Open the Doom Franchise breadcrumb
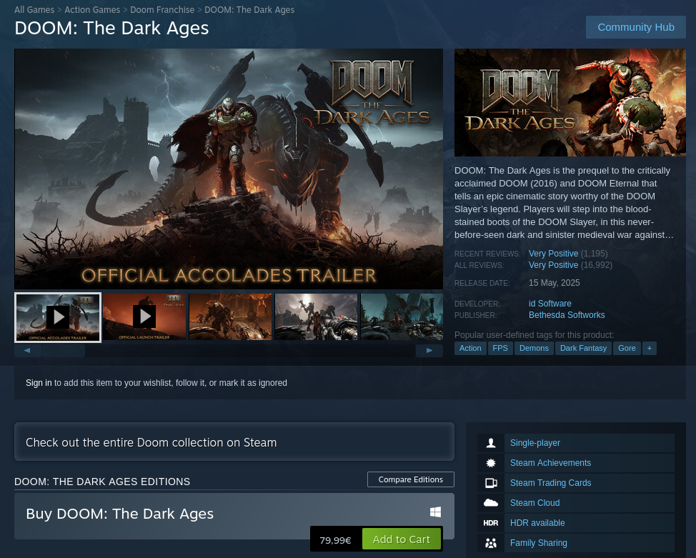The image size is (696, 558). tap(162, 10)
